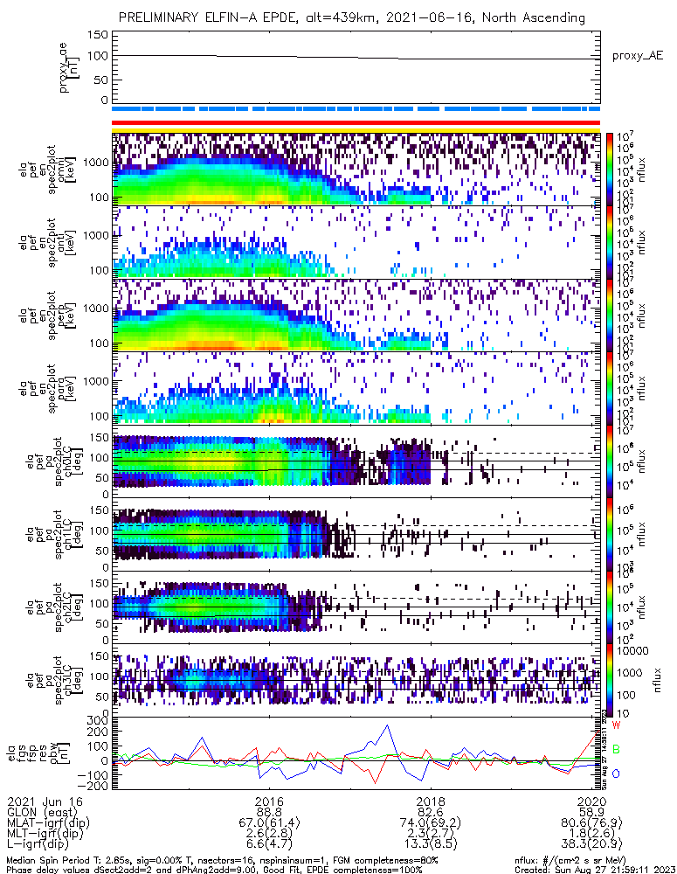Screen dimensions: 677x874
Task: Click the ch0LC pitch angle spectrogram panel
Action: pyautogui.click(x=356, y=461)
